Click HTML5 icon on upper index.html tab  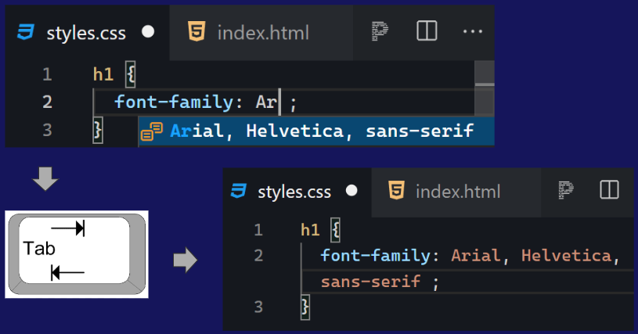[x=196, y=32]
